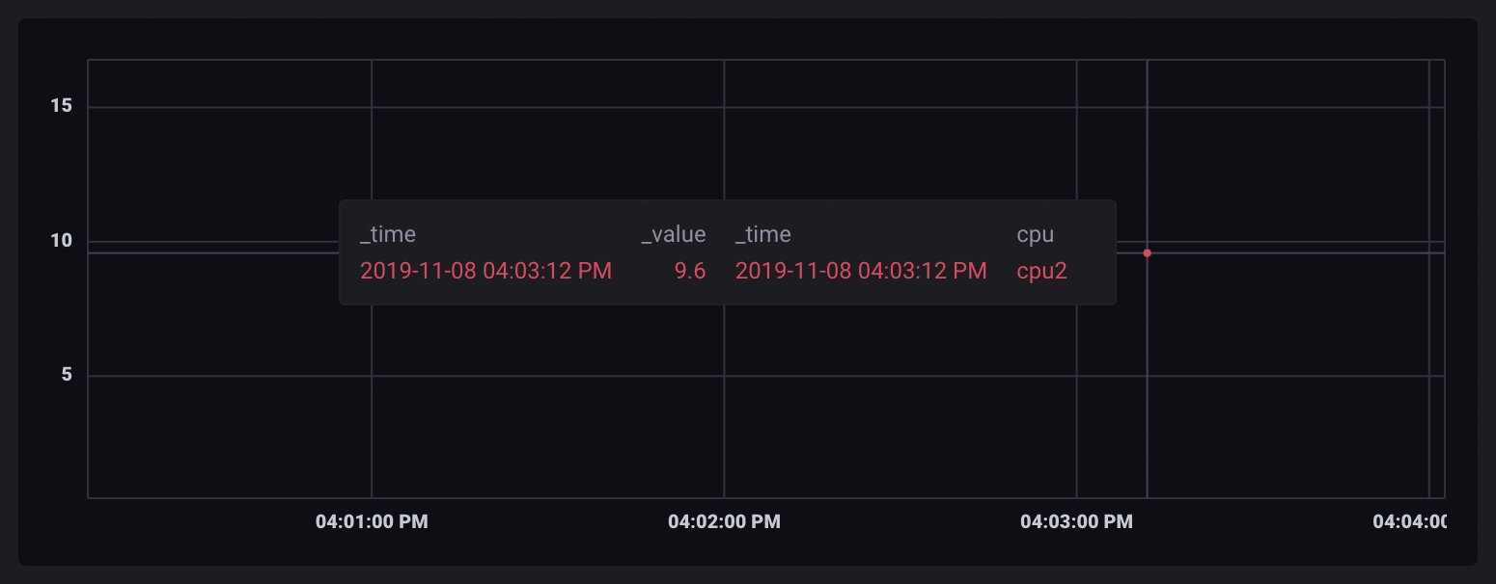
Task: Click the timestamp left of the 9.6 value
Action: [x=485, y=271]
